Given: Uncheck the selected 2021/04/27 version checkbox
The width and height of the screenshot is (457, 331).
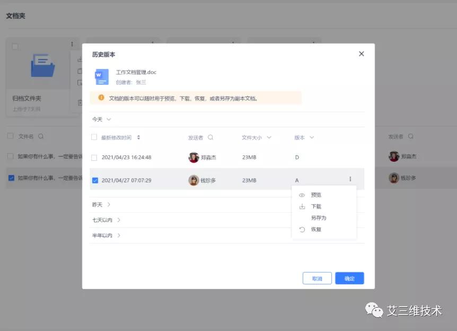Looking at the screenshot, I should pyautogui.click(x=94, y=179).
